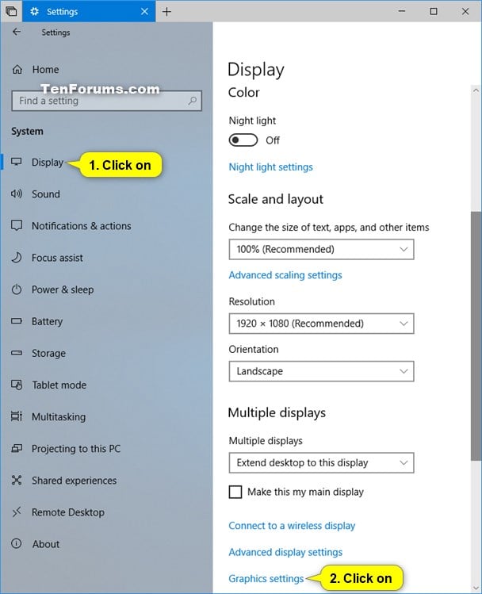Open Night light settings link

coord(270,167)
